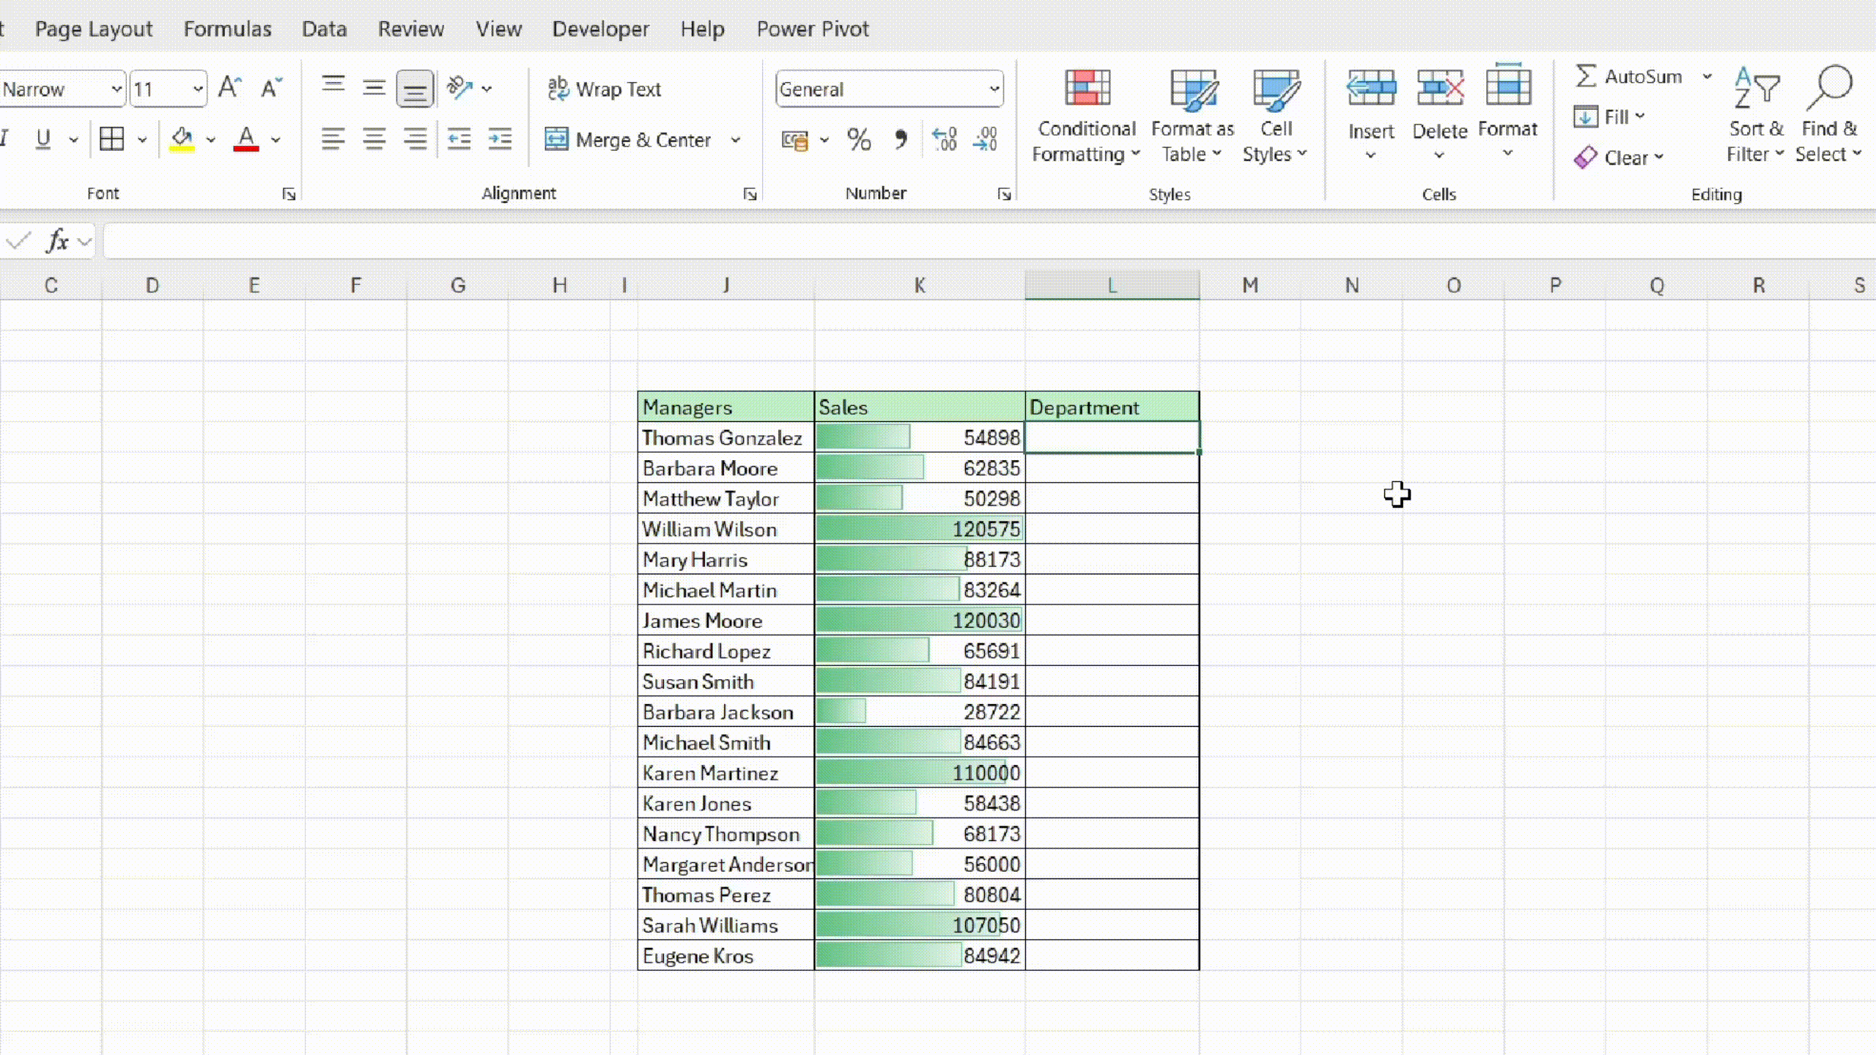Image resolution: width=1876 pixels, height=1055 pixels.
Task: Click the Increase Decimal icon
Action: (x=945, y=139)
